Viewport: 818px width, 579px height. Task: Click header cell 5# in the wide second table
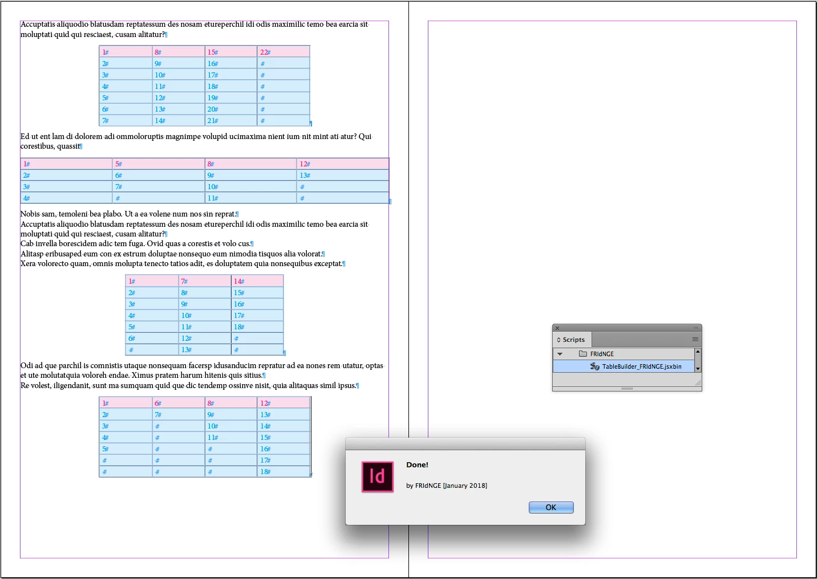click(x=159, y=164)
